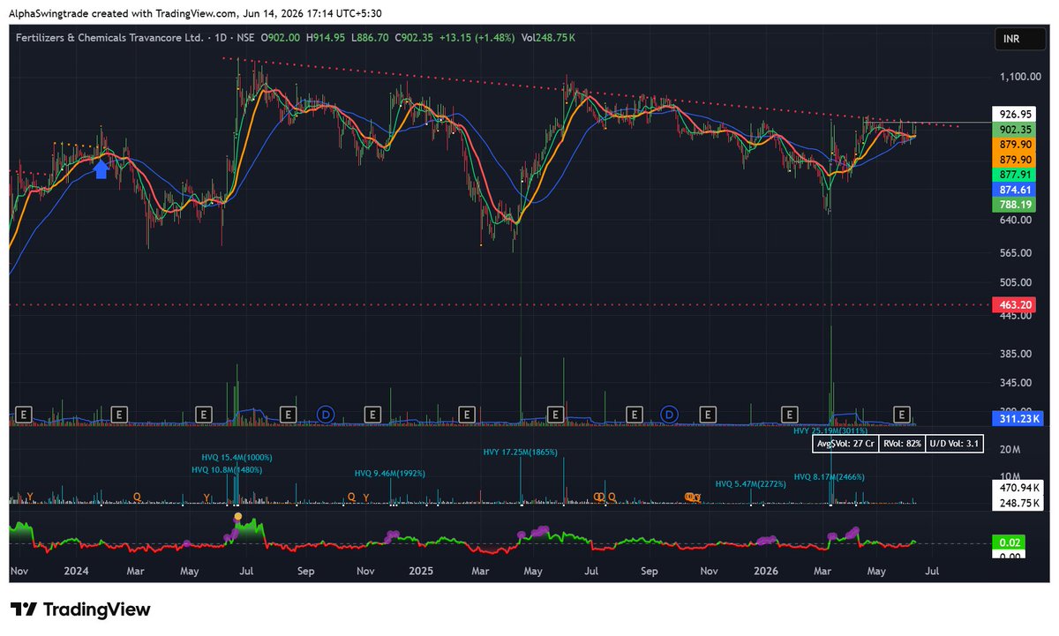Select the 470.94K volume scale label
Viewport: 1059px width, 636px height.
[x=1016, y=487]
